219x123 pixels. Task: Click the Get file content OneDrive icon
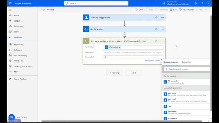tap(86, 29)
